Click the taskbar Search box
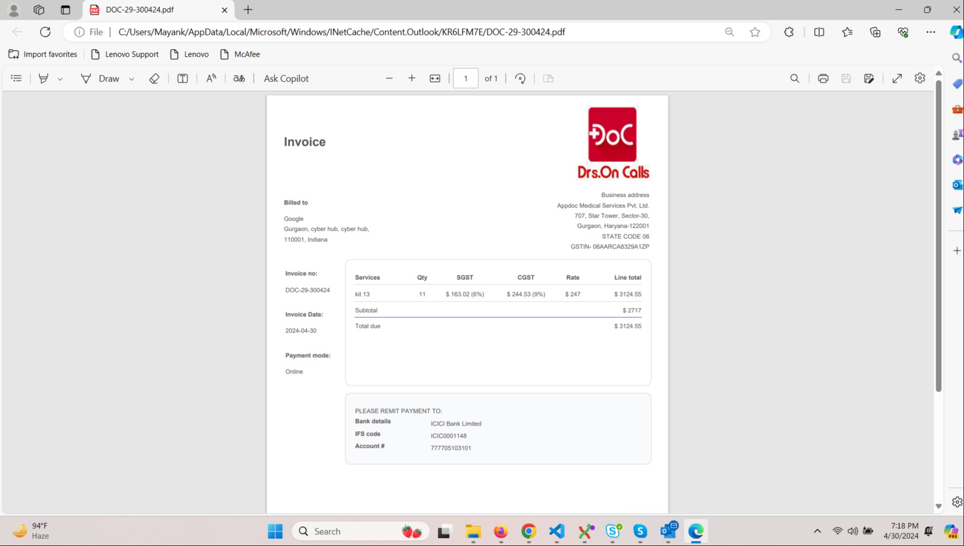Image resolution: width=964 pixels, height=546 pixels. coord(361,531)
